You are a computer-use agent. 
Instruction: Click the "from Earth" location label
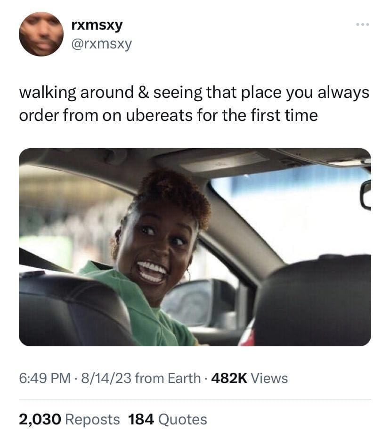pyautogui.click(x=167, y=378)
